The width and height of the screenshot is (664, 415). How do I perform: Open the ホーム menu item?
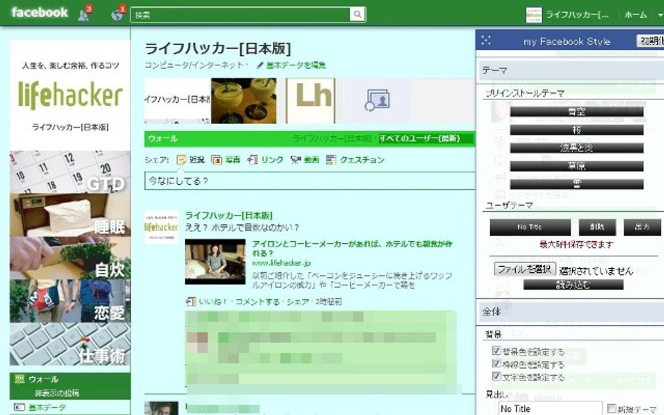(635, 15)
